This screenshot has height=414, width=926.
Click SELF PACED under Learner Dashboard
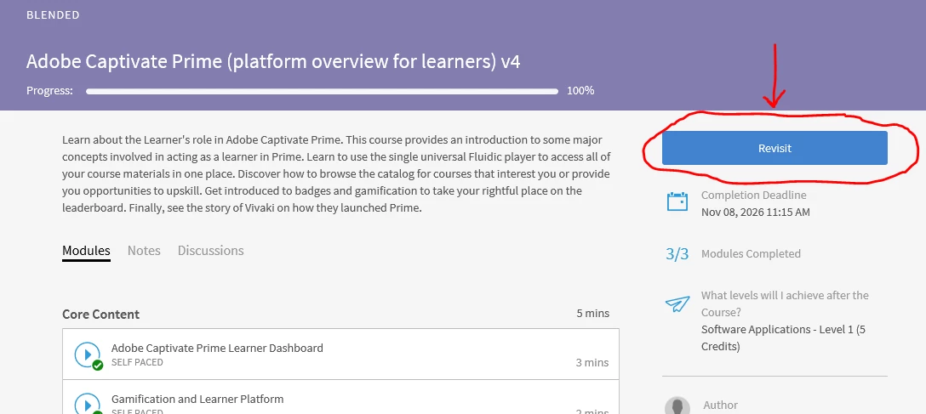tap(137, 362)
